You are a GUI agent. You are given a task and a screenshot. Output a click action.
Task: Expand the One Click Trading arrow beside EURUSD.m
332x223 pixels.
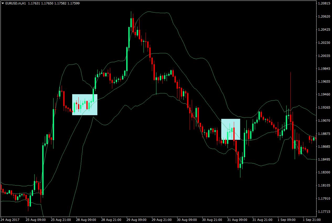(3, 3)
